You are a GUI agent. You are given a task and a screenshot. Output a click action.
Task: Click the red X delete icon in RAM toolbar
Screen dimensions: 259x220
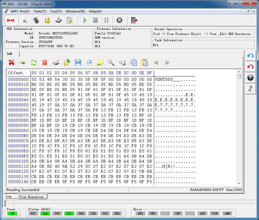(11, 63)
